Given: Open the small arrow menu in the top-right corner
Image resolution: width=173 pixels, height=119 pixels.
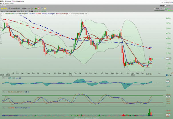Looking at the screenshot, I should 170,6.
